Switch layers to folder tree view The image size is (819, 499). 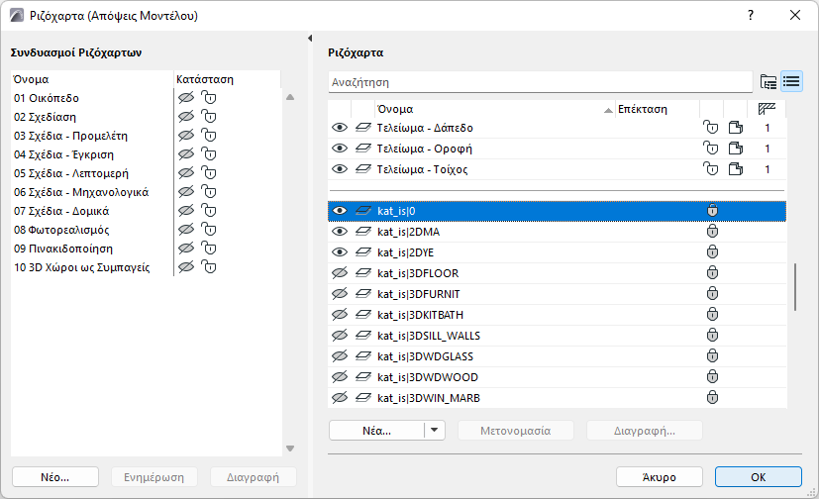pyautogui.click(x=768, y=81)
